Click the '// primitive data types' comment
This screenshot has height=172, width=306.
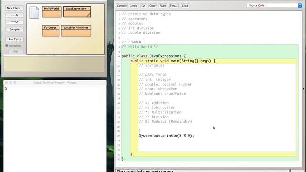pos(146,14)
